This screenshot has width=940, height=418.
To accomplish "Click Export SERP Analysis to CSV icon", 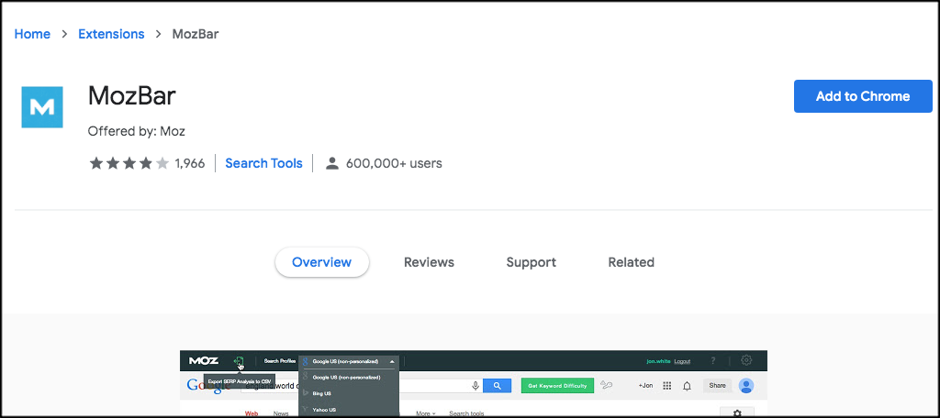I will point(240,361).
